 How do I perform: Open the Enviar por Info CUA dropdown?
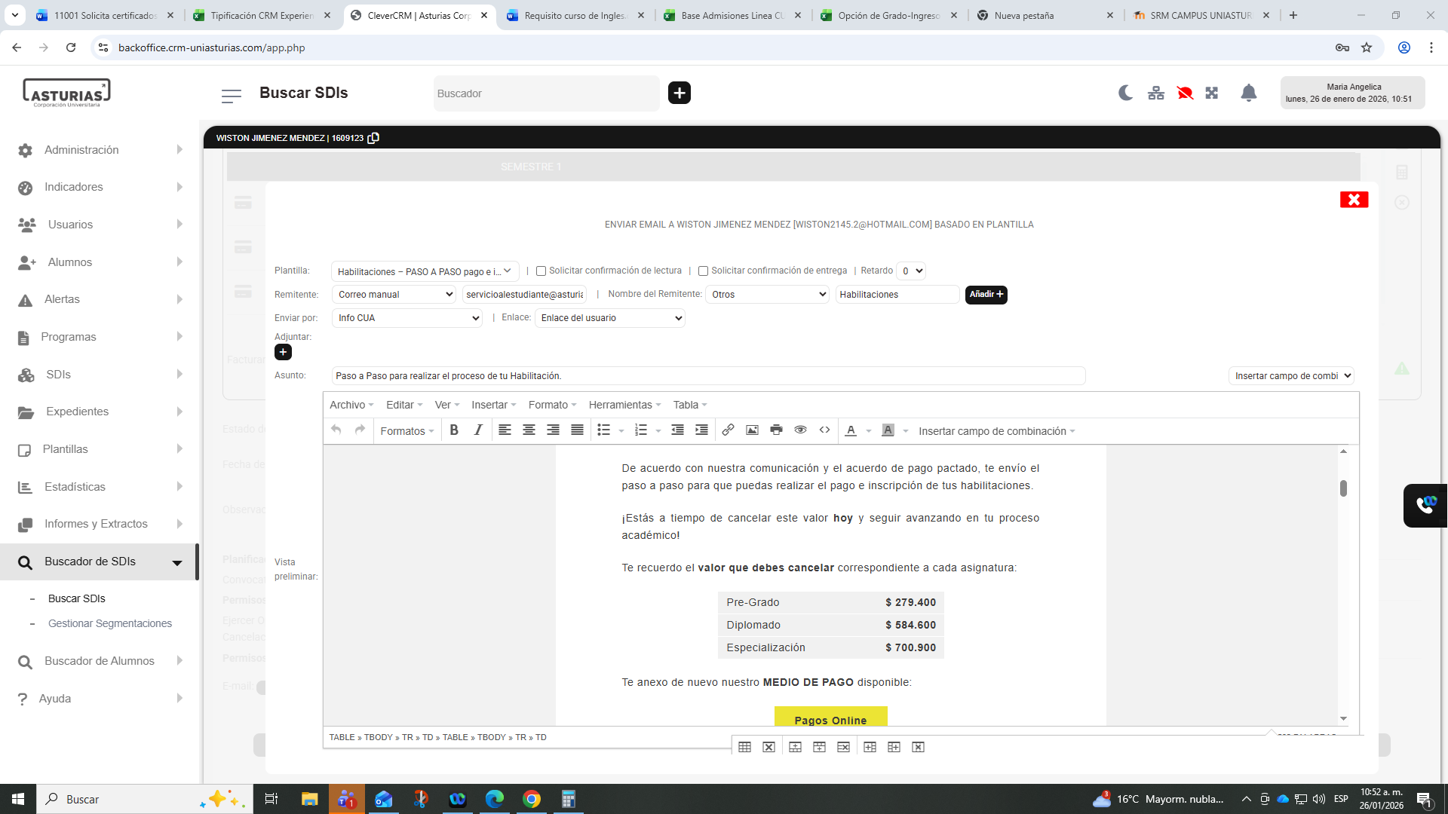407,318
